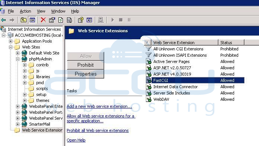
Task: Expand the themes folder node
Action: tap(25, 100)
